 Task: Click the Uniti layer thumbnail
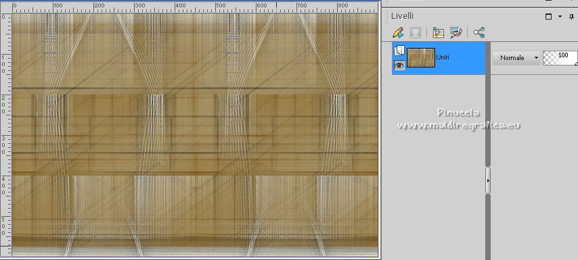[x=421, y=57]
